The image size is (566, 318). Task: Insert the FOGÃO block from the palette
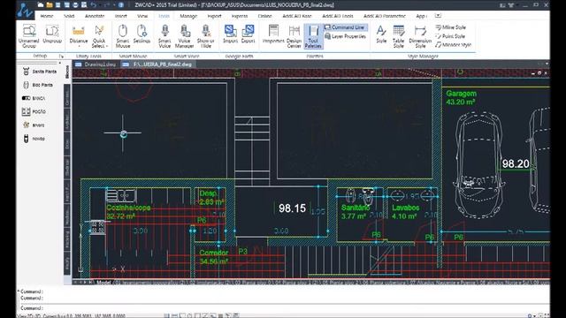click(x=34, y=112)
